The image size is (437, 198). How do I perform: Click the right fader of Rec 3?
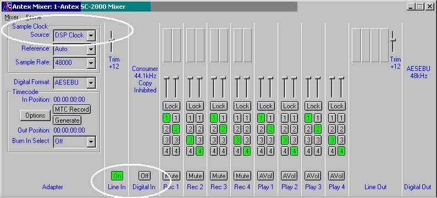[x=223, y=87]
